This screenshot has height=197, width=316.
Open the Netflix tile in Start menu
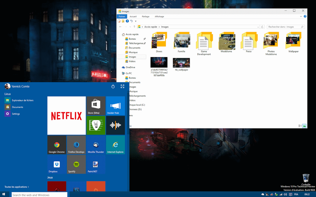pos(66,116)
